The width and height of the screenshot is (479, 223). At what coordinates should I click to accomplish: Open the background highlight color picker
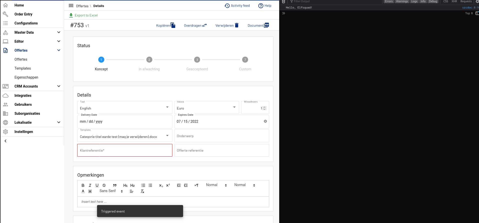(90, 191)
